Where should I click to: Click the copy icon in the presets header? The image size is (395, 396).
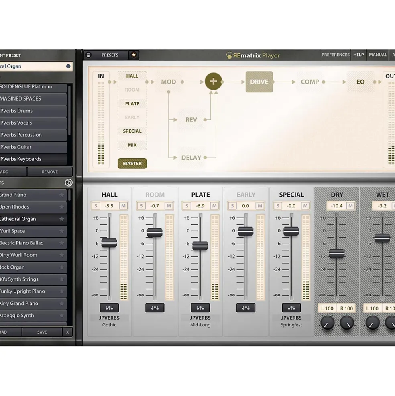click(x=69, y=183)
